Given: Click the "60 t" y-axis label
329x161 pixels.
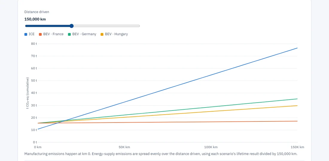Looking at the screenshot, I should [x=34, y=68].
